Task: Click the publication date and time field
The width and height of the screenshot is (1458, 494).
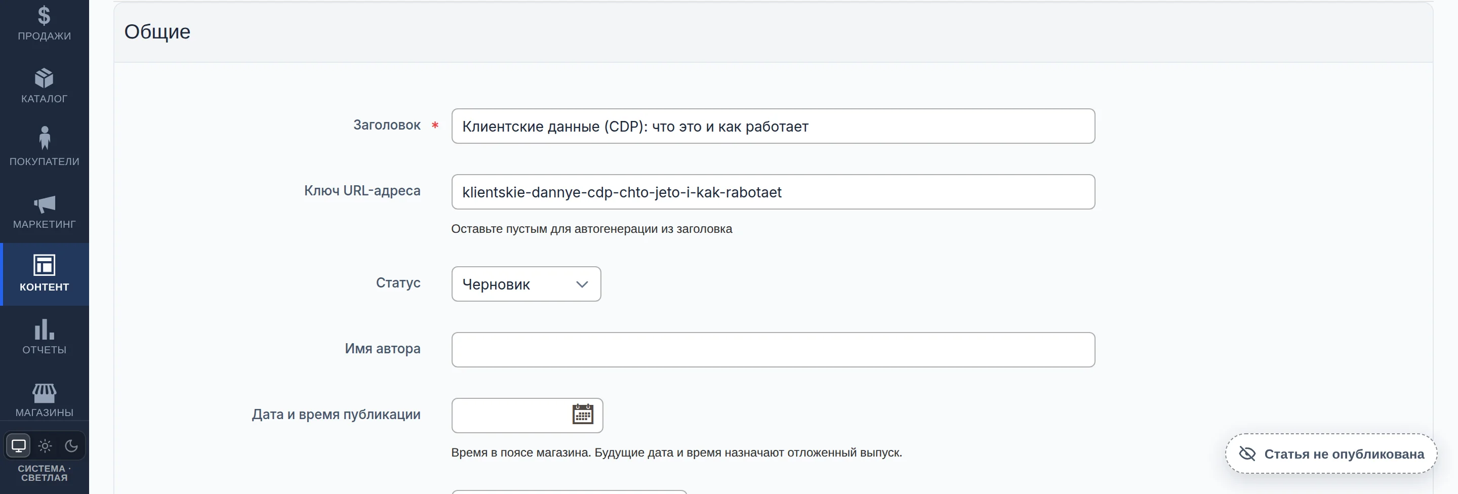Action: pyautogui.click(x=527, y=416)
